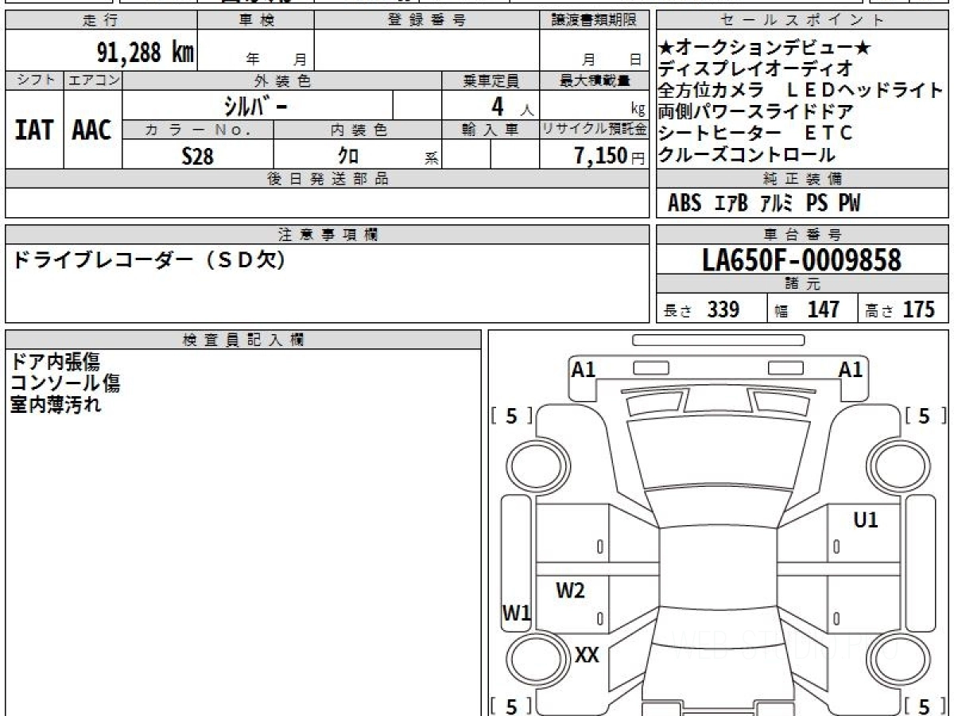Click the 車台番号 header
This screenshot has height=716, width=954.
[803, 235]
